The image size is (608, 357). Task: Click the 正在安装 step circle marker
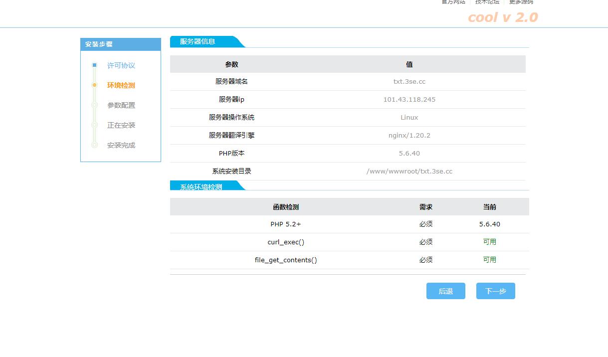point(94,125)
